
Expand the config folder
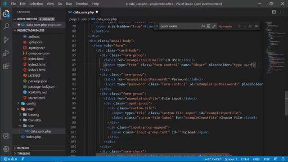(18, 103)
